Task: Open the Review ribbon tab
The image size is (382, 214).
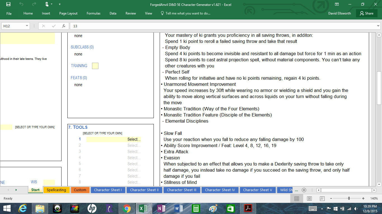Action: 131,13
